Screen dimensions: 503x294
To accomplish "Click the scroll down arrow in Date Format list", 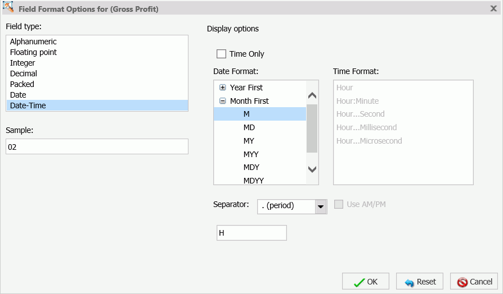I will [312, 169].
